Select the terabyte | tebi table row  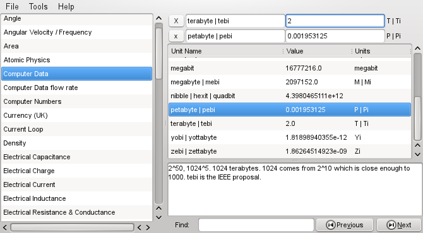(x=290, y=124)
